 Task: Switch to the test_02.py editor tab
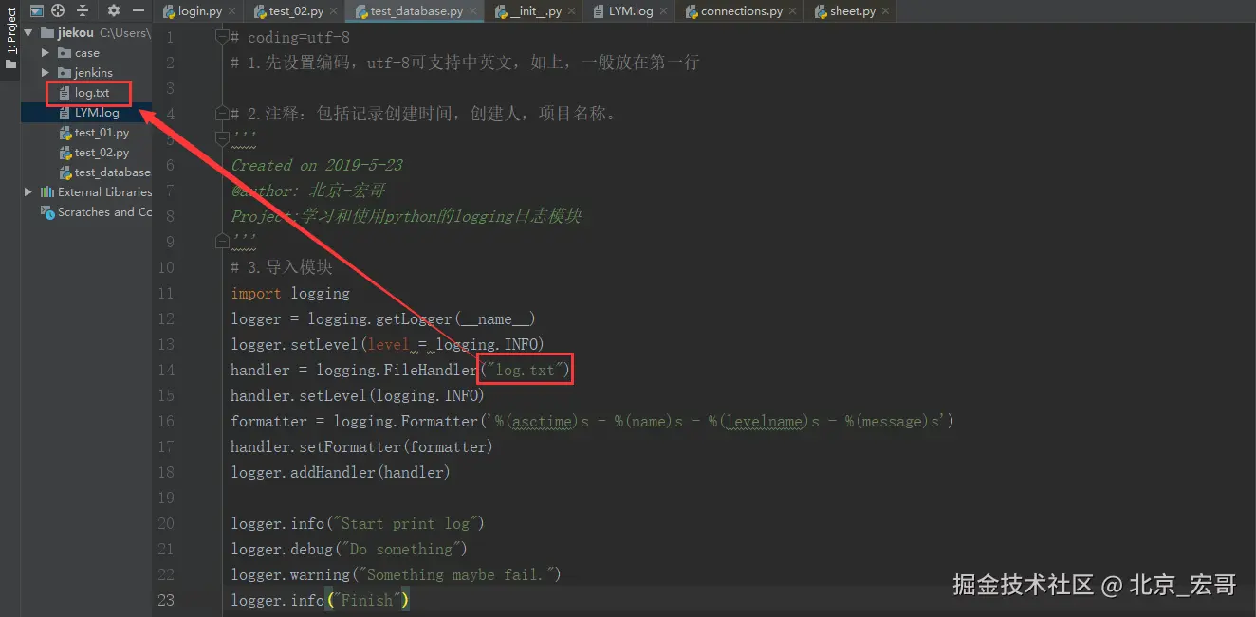coord(296,11)
